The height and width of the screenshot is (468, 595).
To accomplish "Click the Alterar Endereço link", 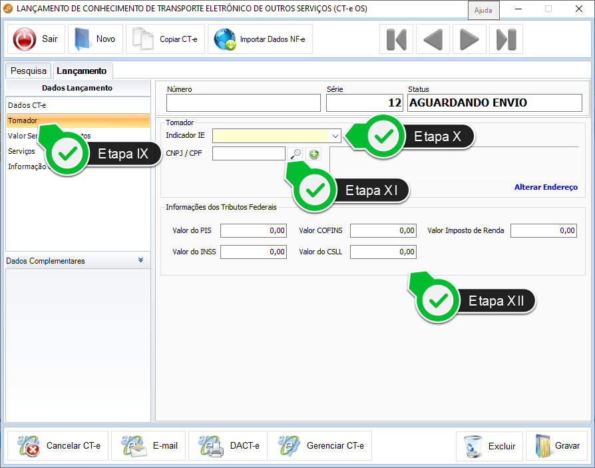I will coord(545,187).
